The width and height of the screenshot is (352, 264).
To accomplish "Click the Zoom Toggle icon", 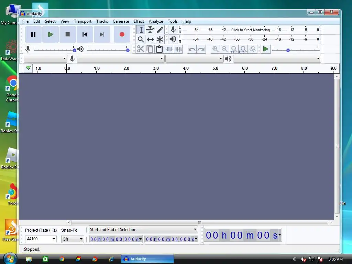I will coord(253,49).
